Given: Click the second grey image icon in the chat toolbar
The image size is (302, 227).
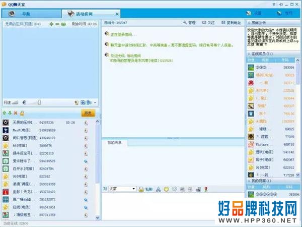Looking at the screenshot, I should point(190,189).
